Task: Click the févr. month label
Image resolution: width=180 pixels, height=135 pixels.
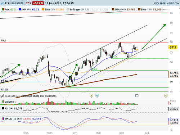Action: [26, 133]
